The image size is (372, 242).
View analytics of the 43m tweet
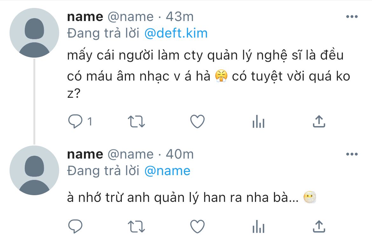258,121
